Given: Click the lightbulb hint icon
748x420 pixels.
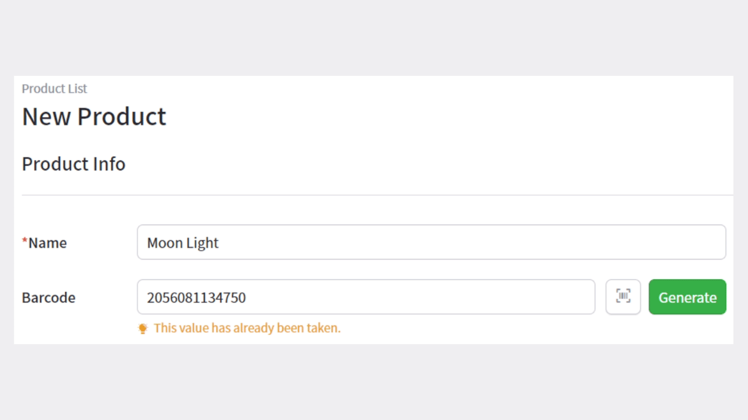Looking at the screenshot, I should coord(143,329).
